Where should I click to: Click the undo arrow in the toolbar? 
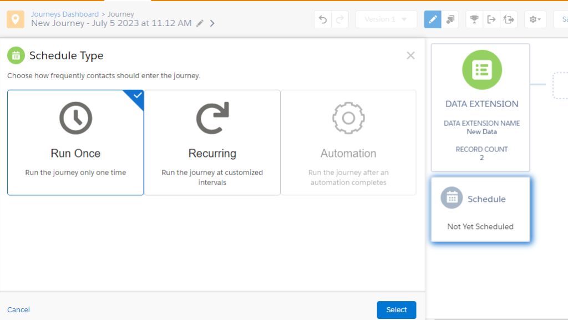(323, 19)
